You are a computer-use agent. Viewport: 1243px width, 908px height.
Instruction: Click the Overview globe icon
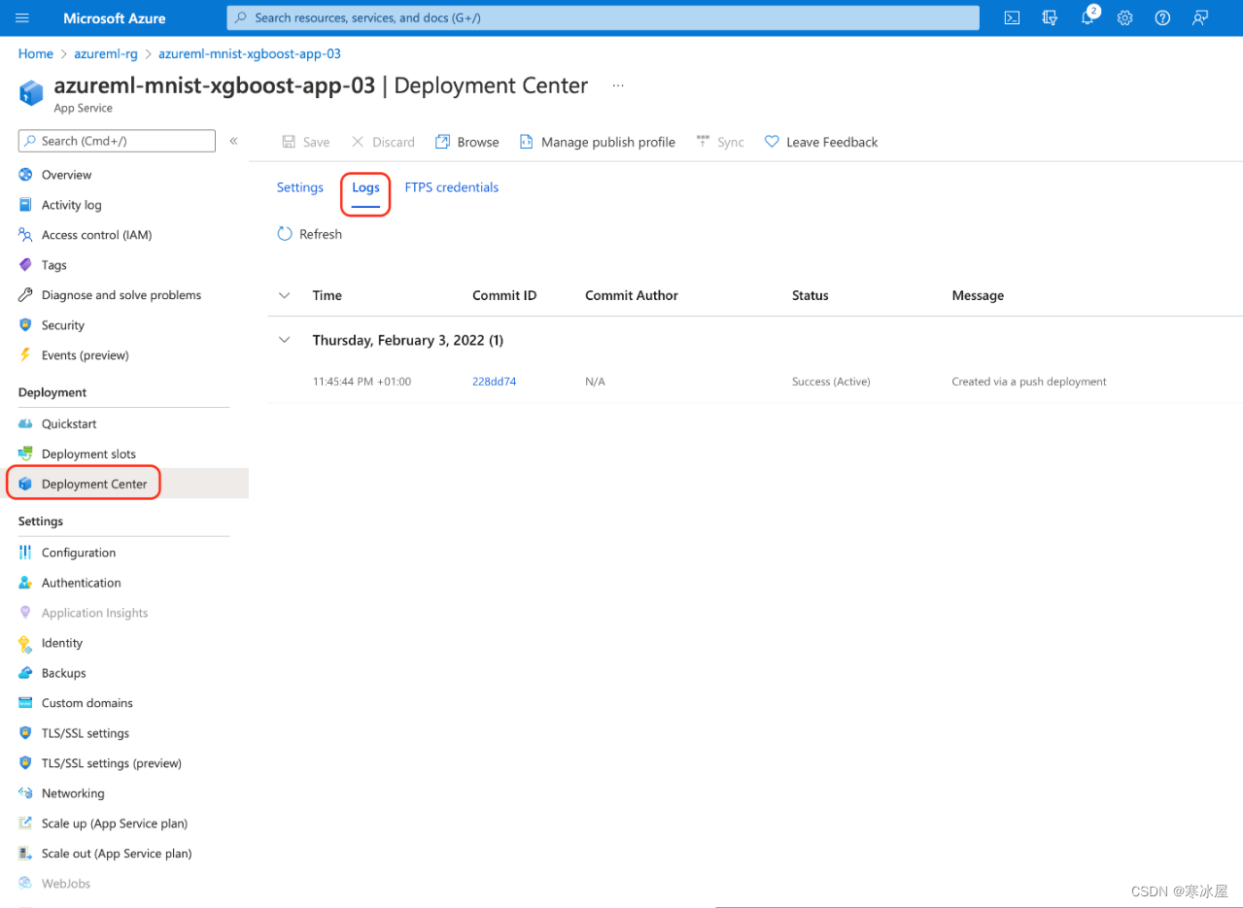pyautogui.click(x=25, y=175)
